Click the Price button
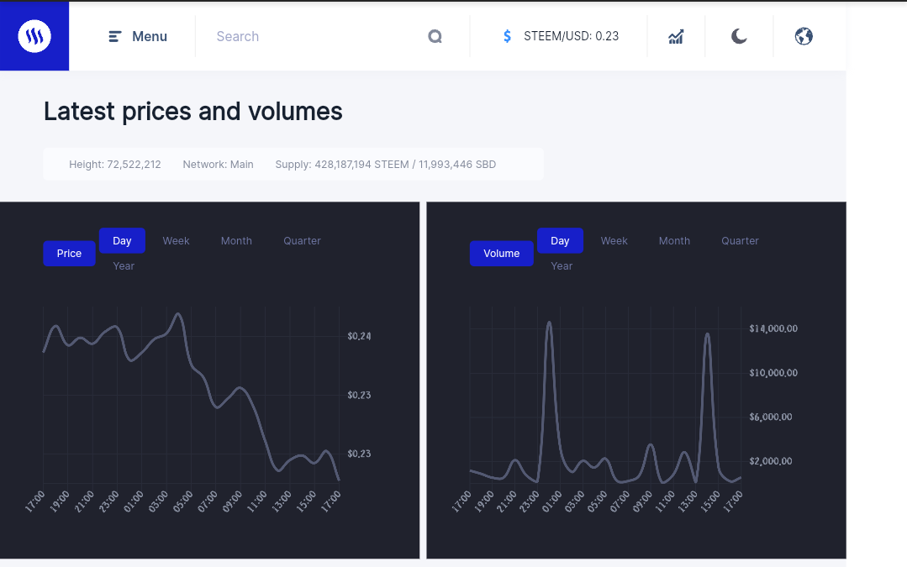Screen dimensions: 907x567 70,253
